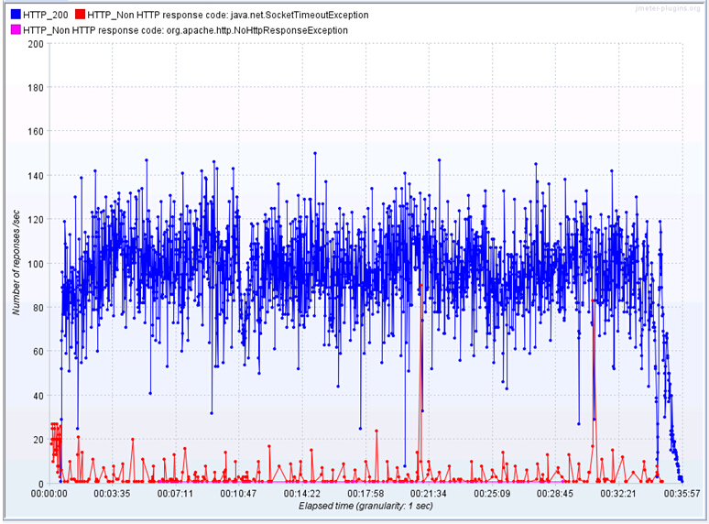The width and height of the screenshot is (709, 524).
Task: Click the x-axis time label 00:10:47
Action: pyautogui.click(x=239, y=494)
